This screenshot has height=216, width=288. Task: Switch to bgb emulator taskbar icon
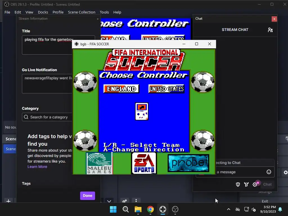click(x=163, y=209)
